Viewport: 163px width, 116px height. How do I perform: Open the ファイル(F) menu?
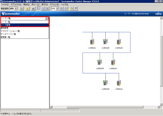5,5
